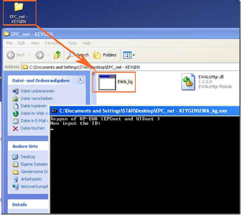Click the rename file icon
The height and width of the screenshot is (215, 241).
click(15, 91)
